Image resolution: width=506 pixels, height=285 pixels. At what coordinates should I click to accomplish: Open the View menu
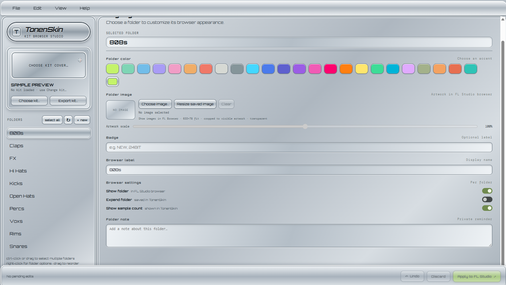[61, 8]
